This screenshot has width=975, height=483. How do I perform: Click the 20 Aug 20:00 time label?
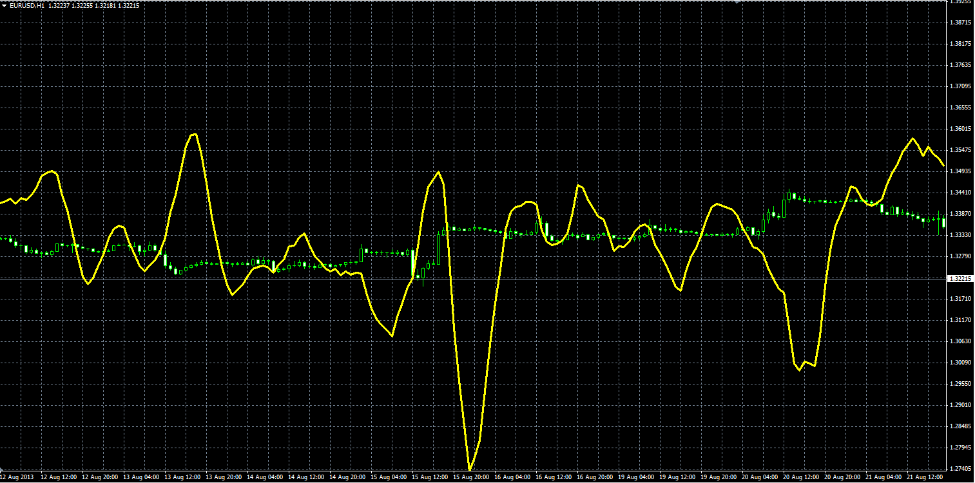click(842, 477)
